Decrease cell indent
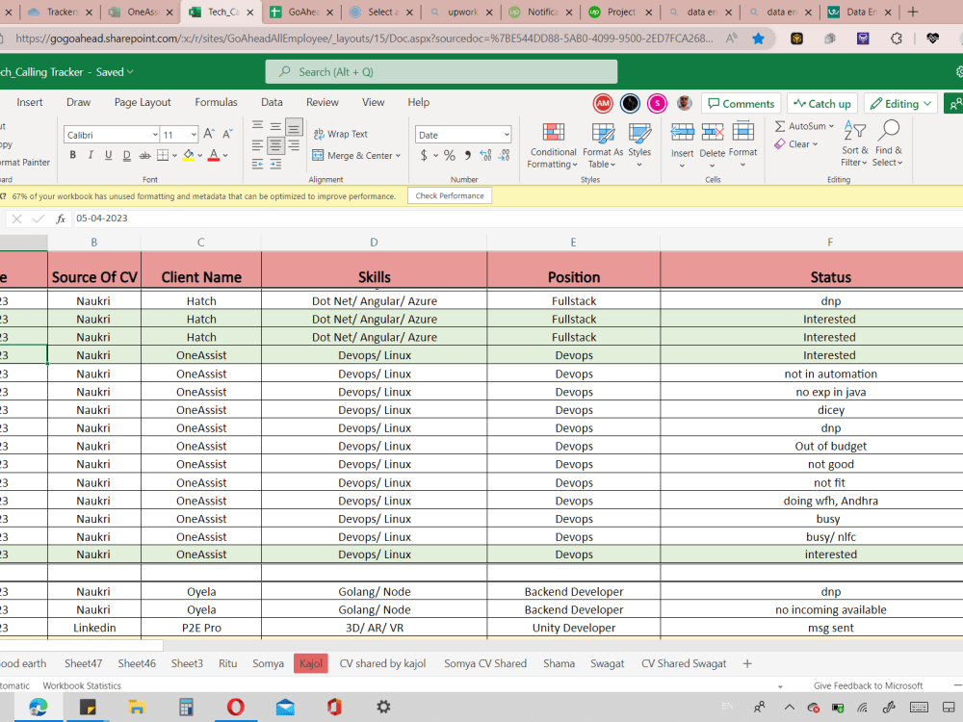 click(257, 164)
